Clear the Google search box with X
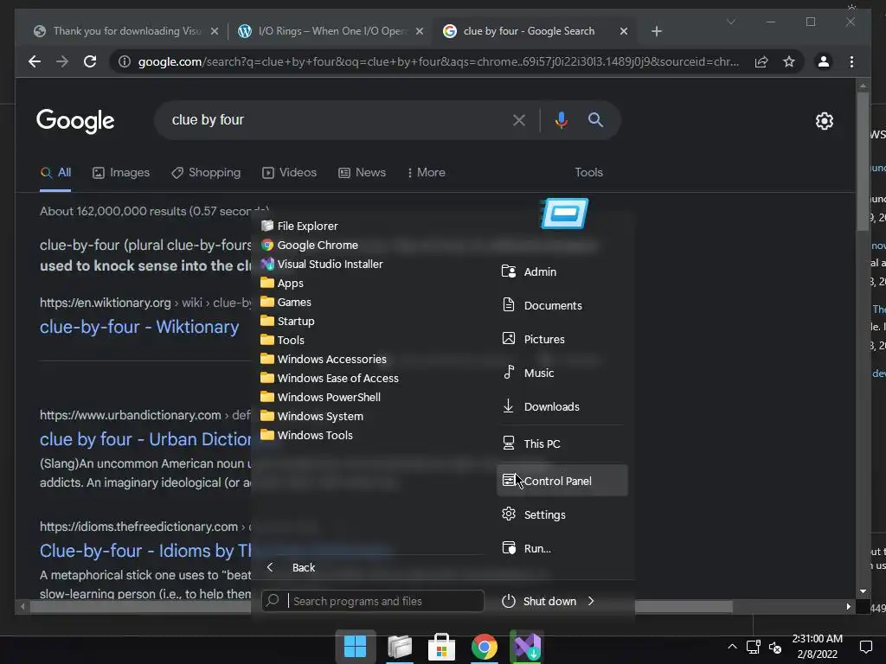This screenshot has width=886, height=664. coord(519,119)
